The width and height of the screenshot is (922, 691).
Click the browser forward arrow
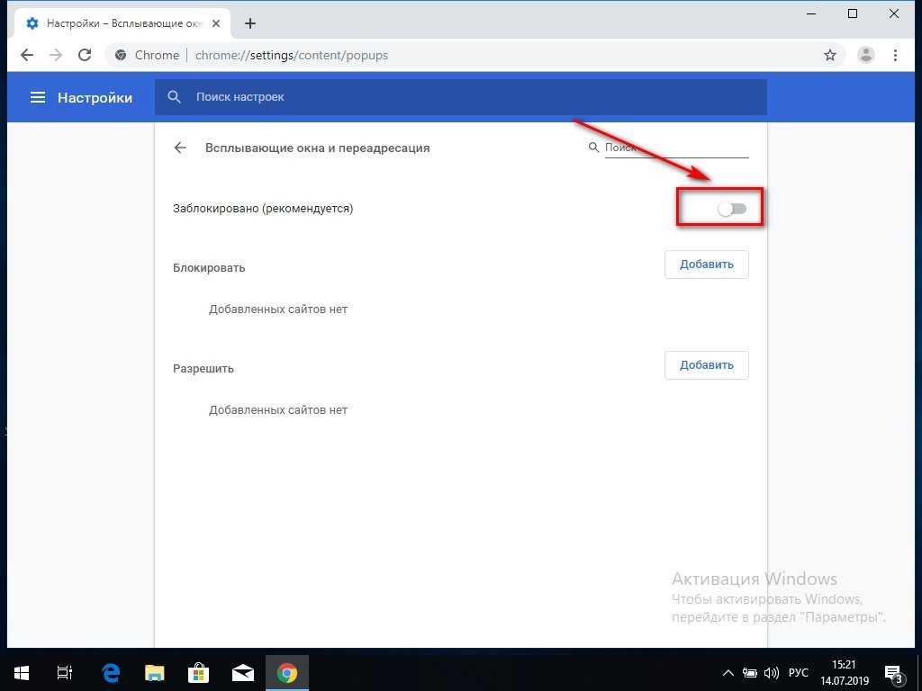(x=56, y=55)
